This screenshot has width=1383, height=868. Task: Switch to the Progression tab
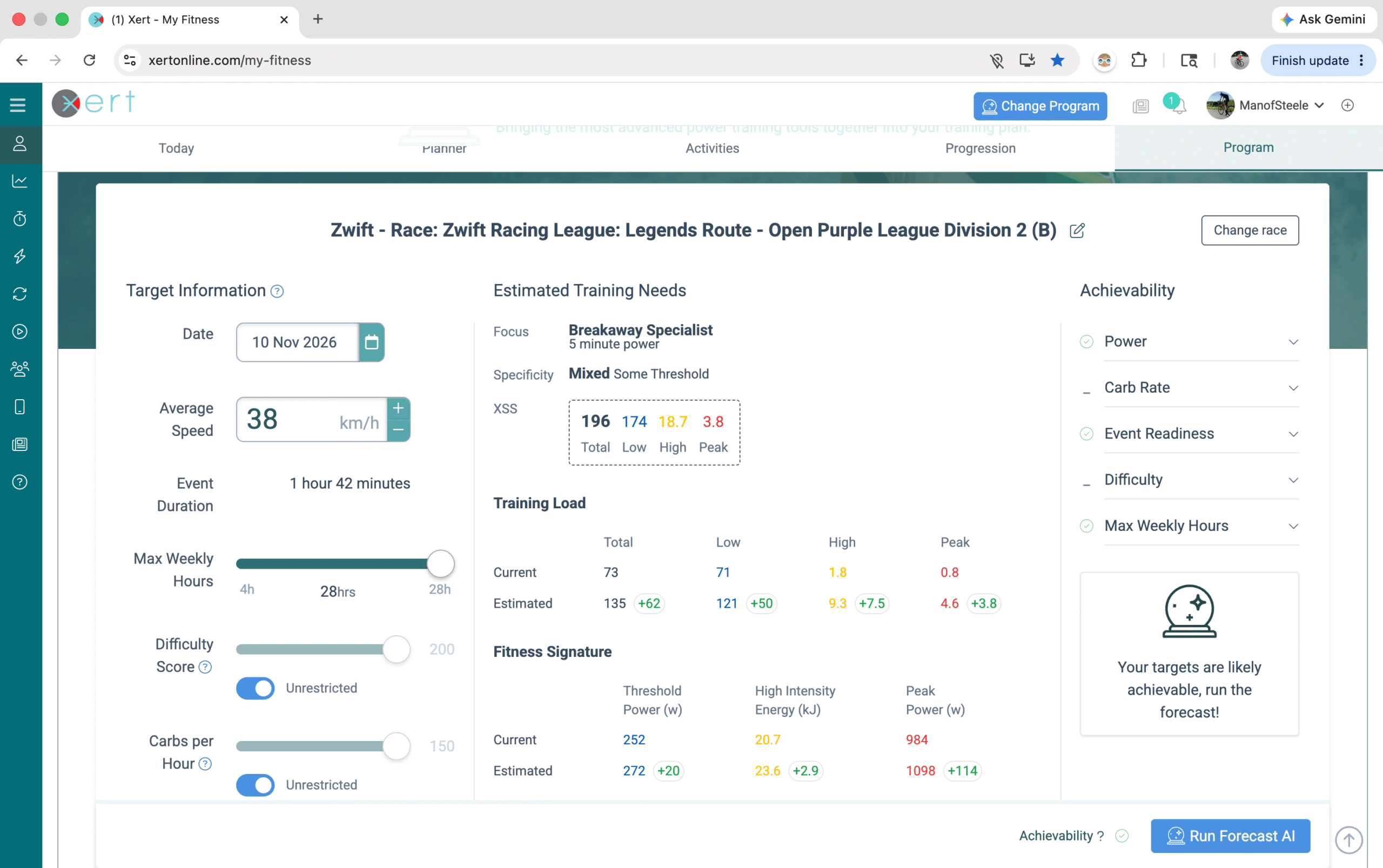981,148
